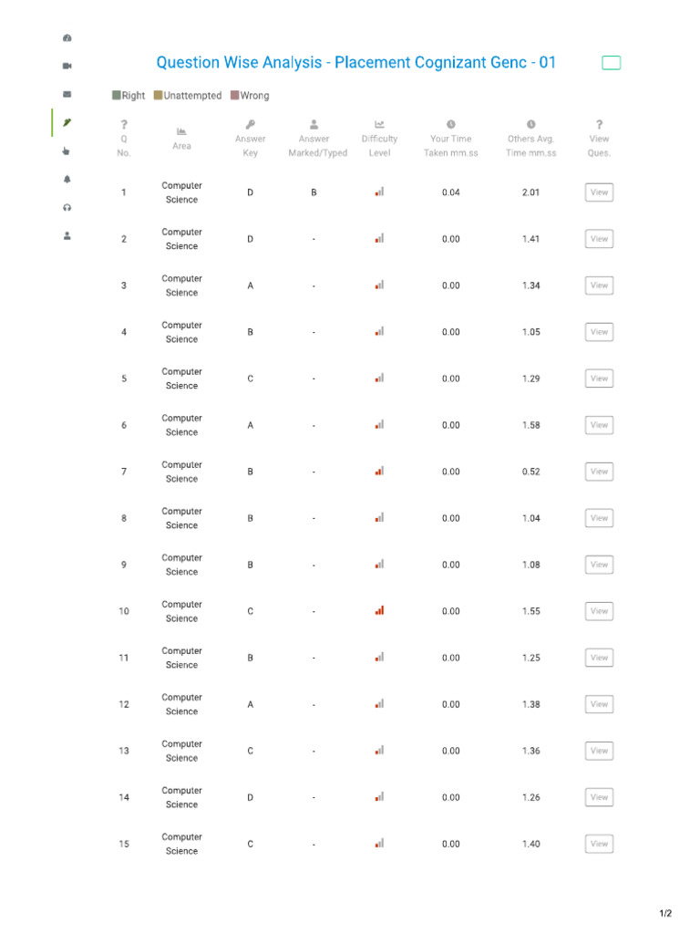Click the Wrong legend swatch
Image resolution: width=700 pixels, height=934 pixels.
(234, 95)
